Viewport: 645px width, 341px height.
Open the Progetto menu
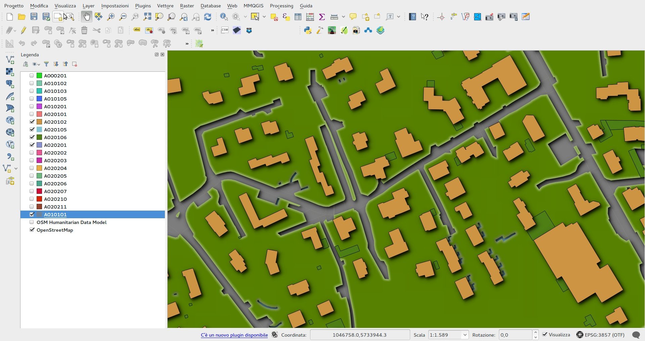[14, 6]
